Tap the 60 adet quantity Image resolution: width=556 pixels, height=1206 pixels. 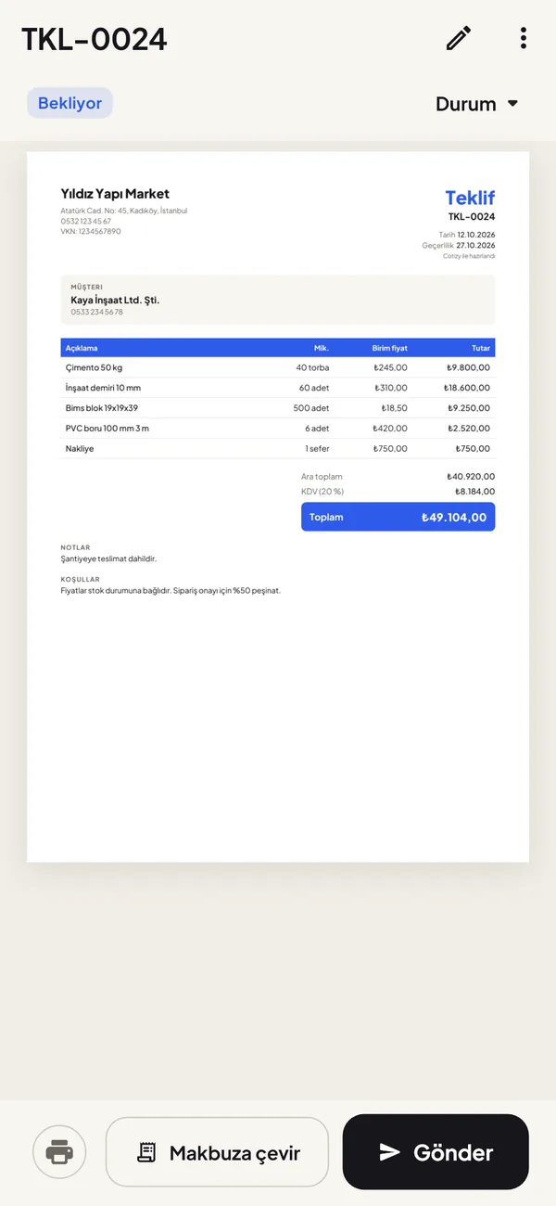(x=314, y=388)
